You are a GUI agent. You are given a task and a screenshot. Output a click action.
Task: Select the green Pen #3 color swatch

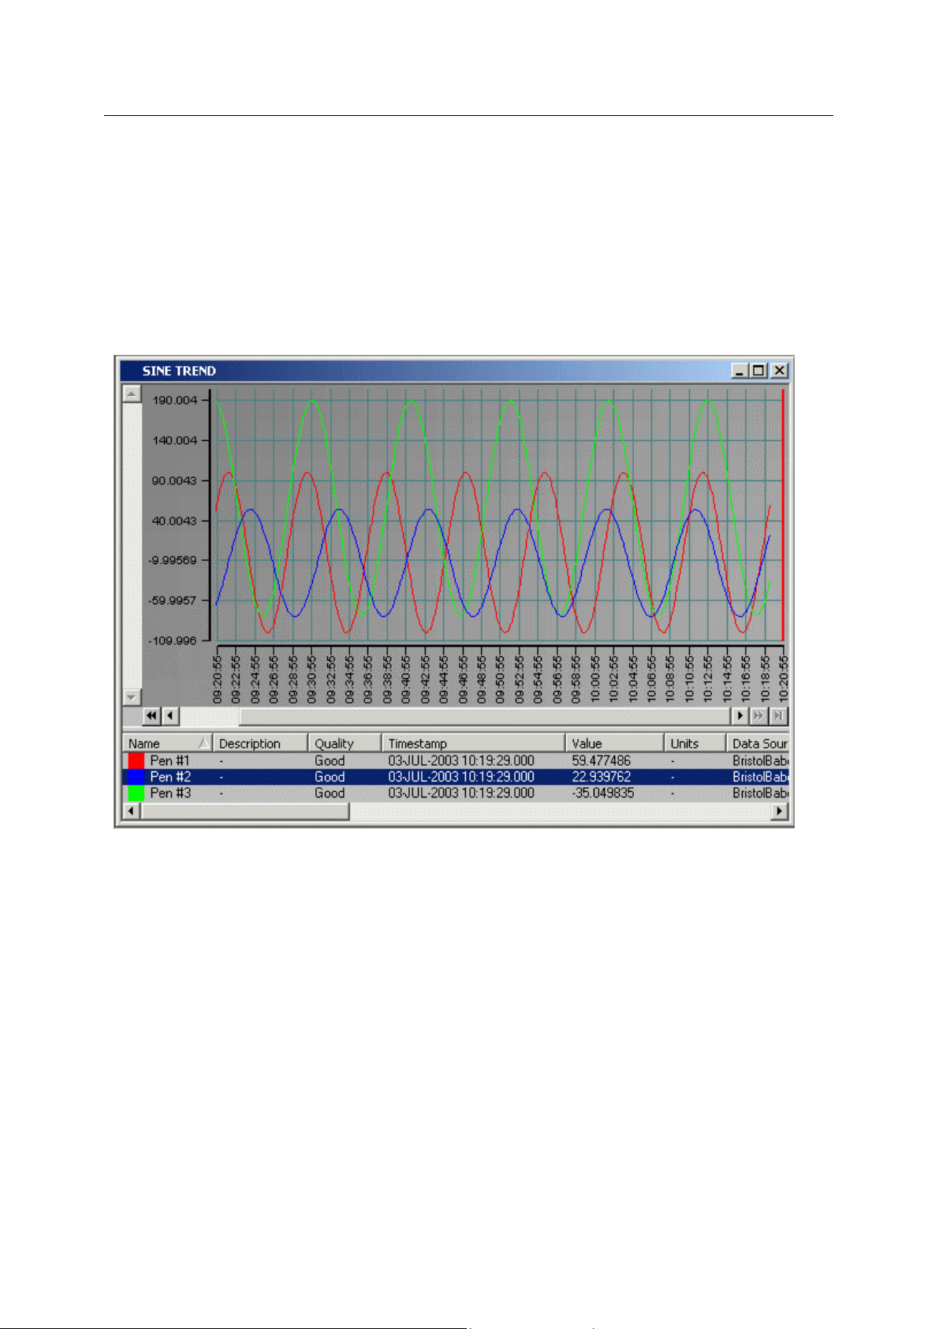pos(136,793)
